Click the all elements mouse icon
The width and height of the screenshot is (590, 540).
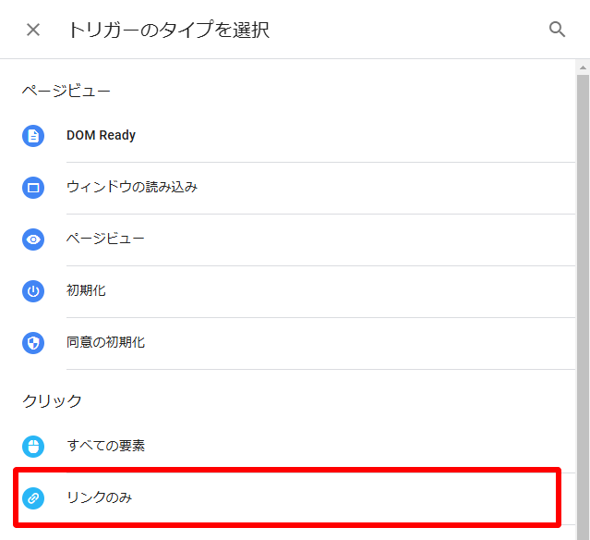tap(33, 447)
